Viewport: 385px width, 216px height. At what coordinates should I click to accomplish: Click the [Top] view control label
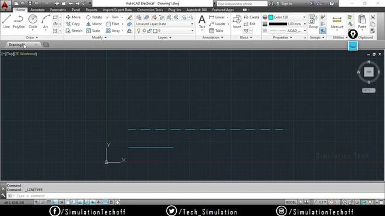[x=10, y=54]
